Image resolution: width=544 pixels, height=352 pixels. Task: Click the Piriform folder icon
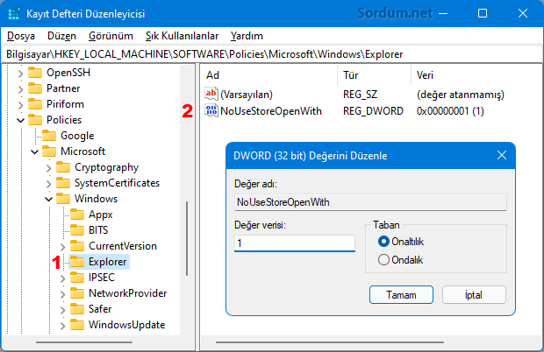tap(35, 104)
